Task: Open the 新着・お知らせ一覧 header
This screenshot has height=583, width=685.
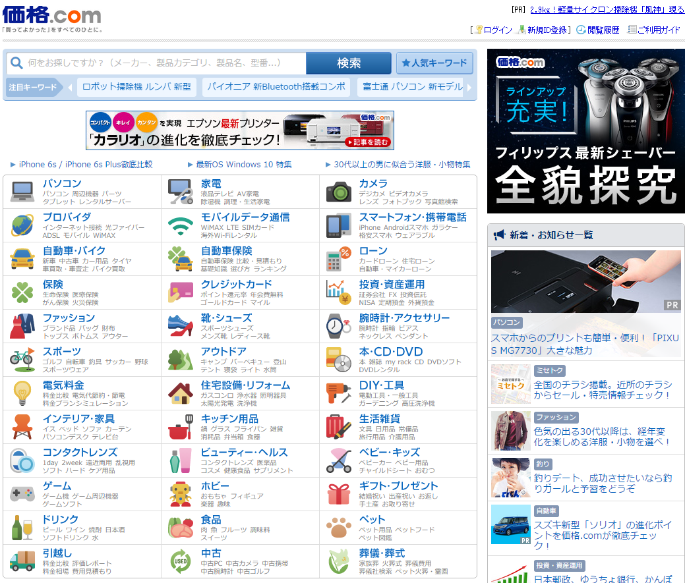Action: (551, 235)
